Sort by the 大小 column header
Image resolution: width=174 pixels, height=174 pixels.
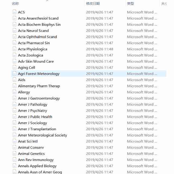tap(164, 4)
